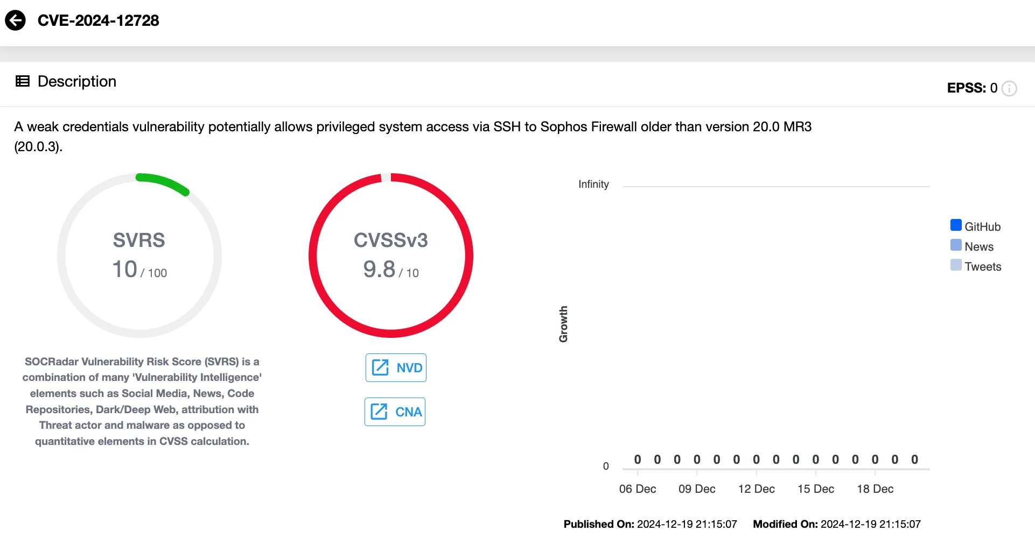Toggle News series in chart legend
This screenshot has width=1035, height=538.
(x=972, y=246)
